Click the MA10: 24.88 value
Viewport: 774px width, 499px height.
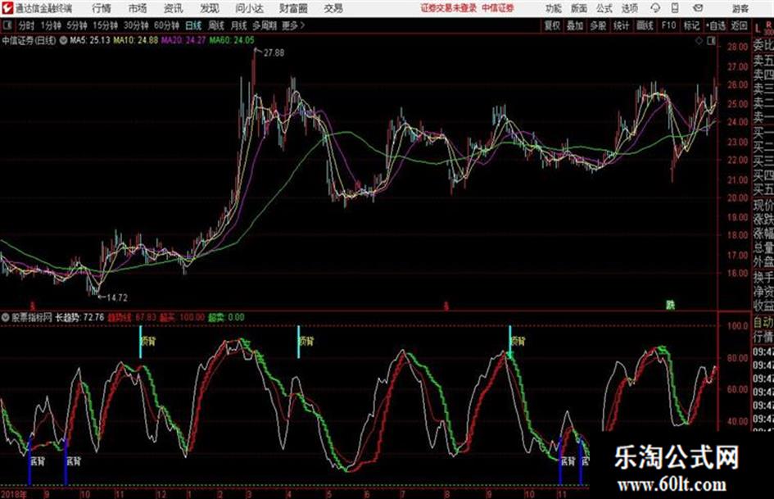[x=136, y=40]
